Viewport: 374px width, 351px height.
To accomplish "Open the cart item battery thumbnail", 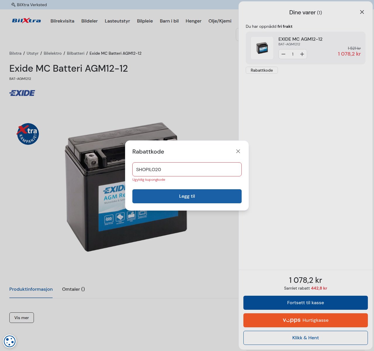I will [x=262, y=48].
